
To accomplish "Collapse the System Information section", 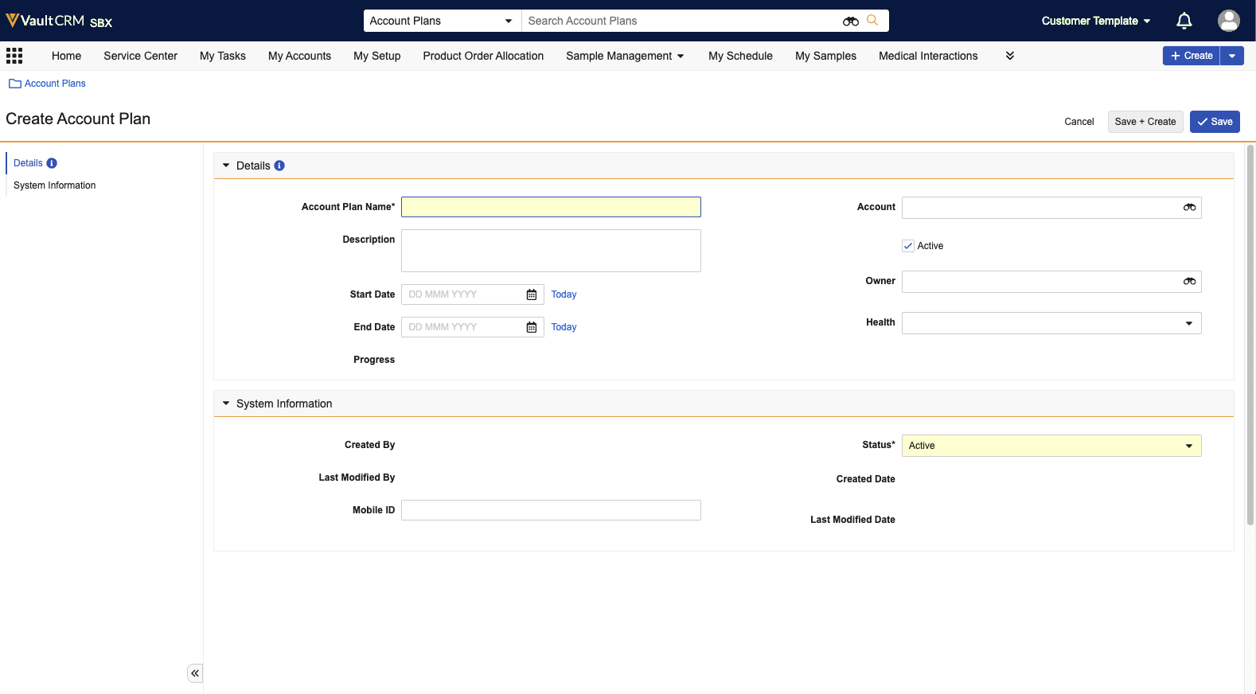I will pyautogui.click(x=226, y=404).
